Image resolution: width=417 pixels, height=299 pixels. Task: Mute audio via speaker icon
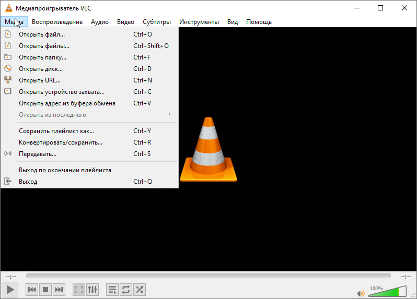(x=361, y=293)
